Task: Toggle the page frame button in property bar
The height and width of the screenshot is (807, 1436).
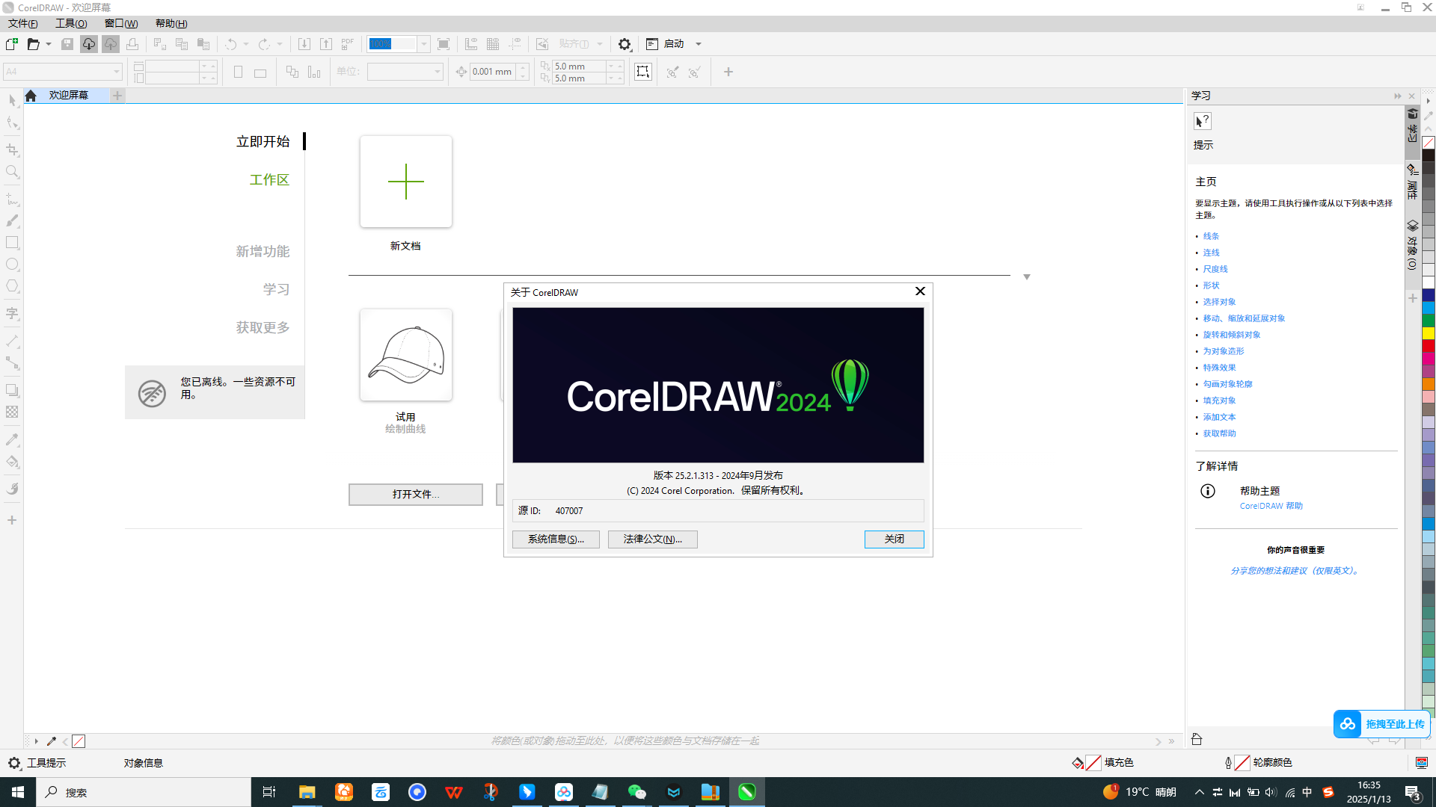Action: coord(642,72)
